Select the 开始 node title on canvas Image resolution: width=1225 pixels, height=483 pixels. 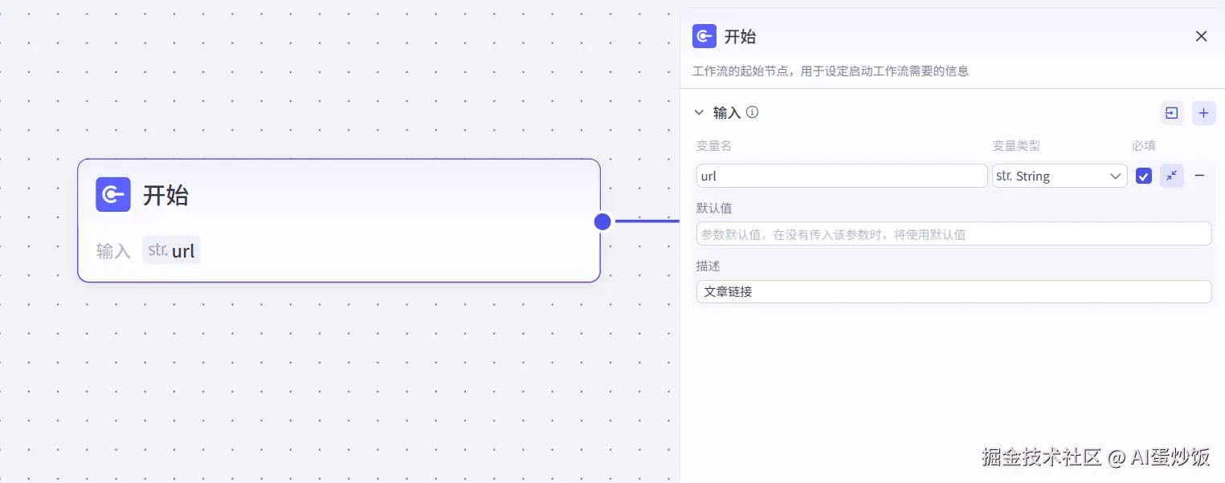click(x=165, y=195)
